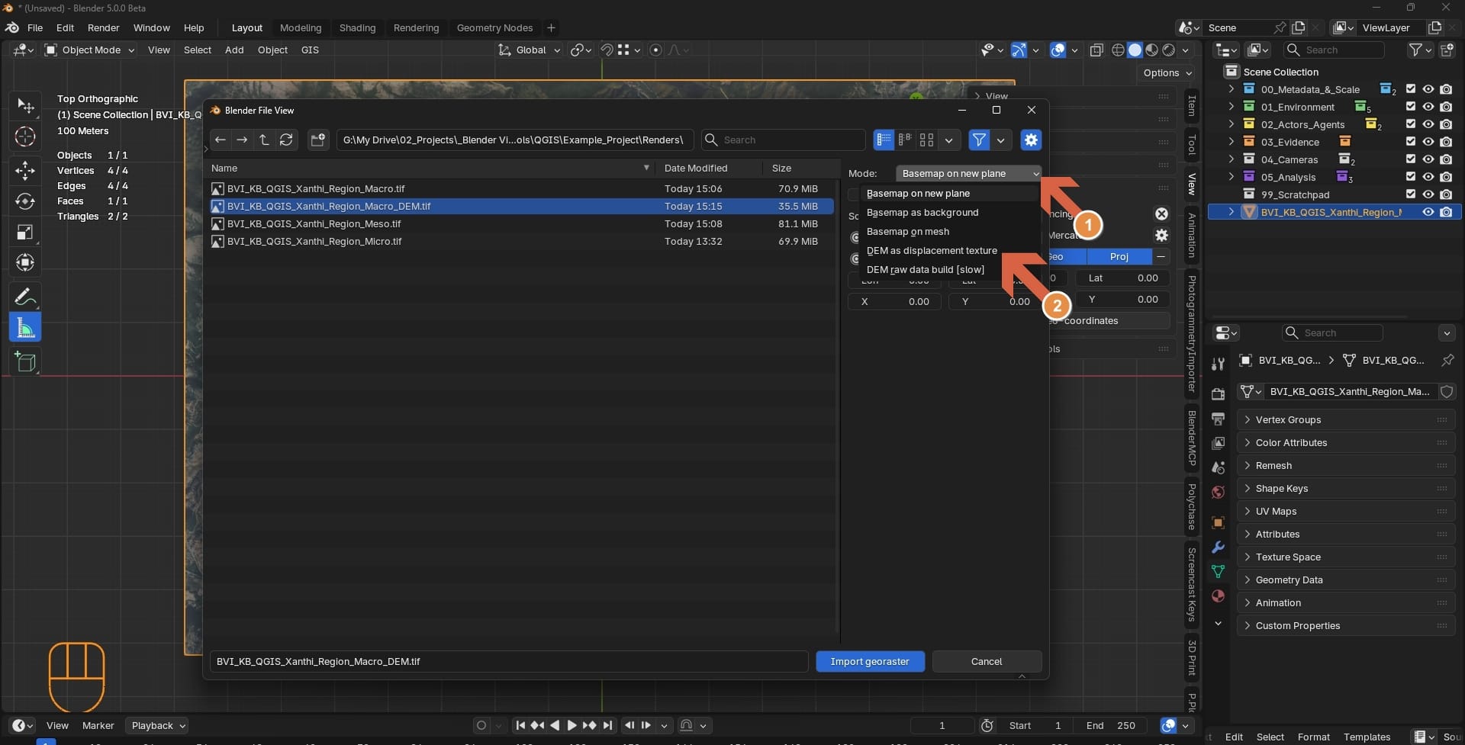Switch file browser to vertical list display
The width and height of the screenshot is (1465, 745).
click(884, 140)
